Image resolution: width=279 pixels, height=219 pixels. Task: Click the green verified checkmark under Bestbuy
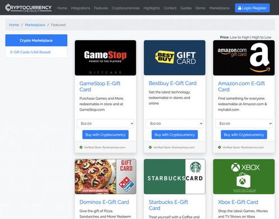point(150,147)
